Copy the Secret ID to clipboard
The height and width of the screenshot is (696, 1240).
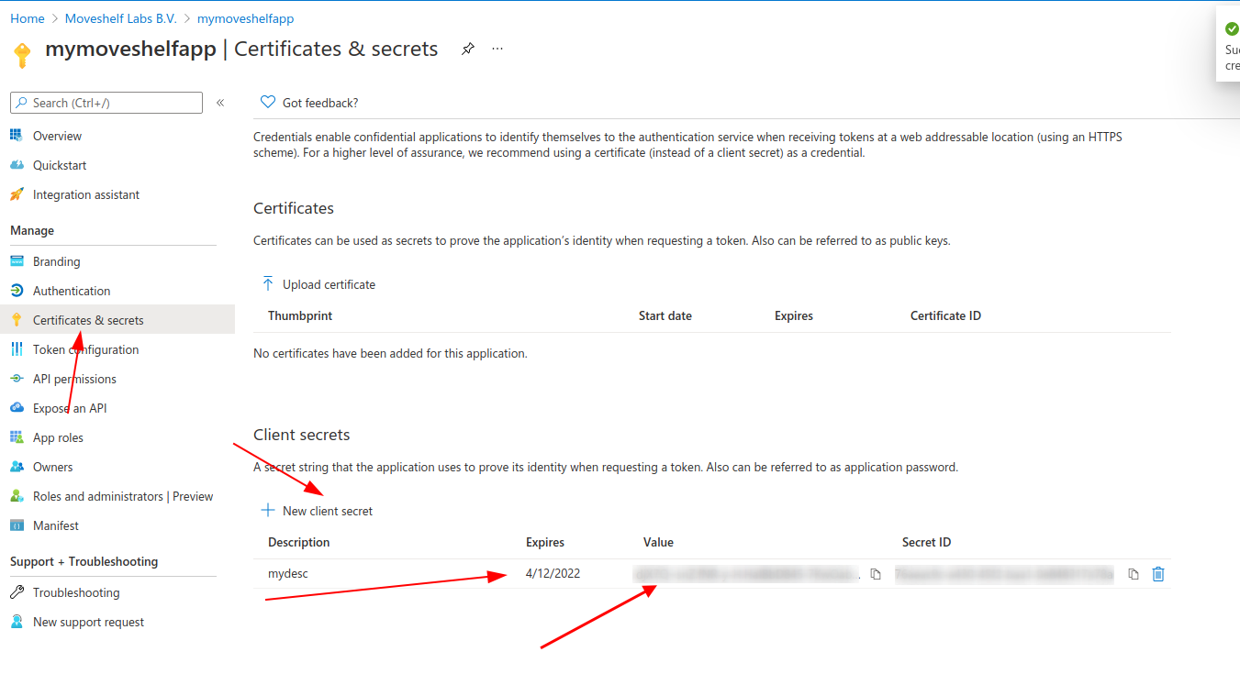(1134, 574)
